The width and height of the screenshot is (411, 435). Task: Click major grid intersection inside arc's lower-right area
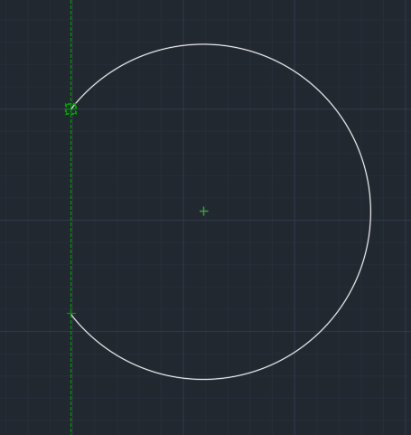294,332
